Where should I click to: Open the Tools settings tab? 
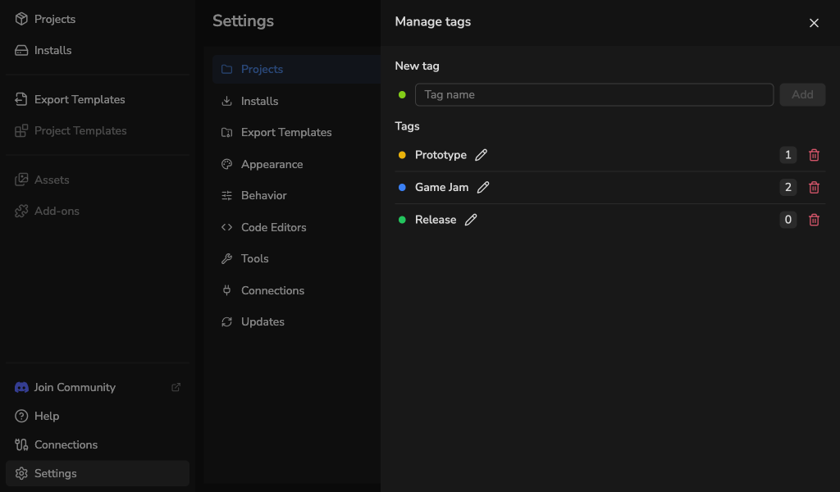tap(296, 258)
